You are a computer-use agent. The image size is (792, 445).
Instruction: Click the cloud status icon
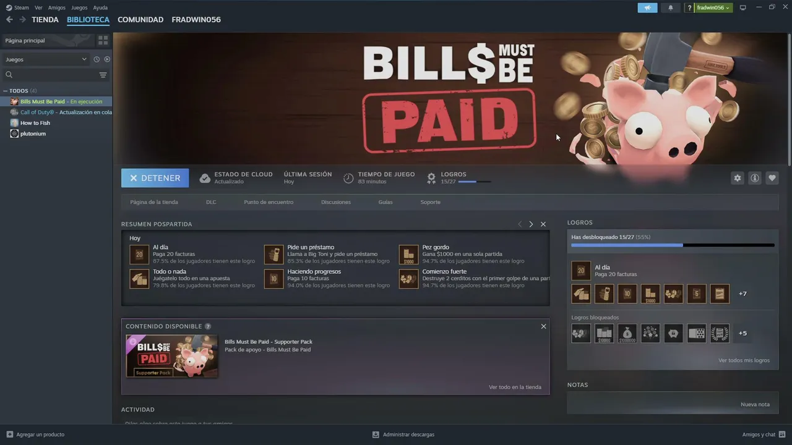pos(205,178)
